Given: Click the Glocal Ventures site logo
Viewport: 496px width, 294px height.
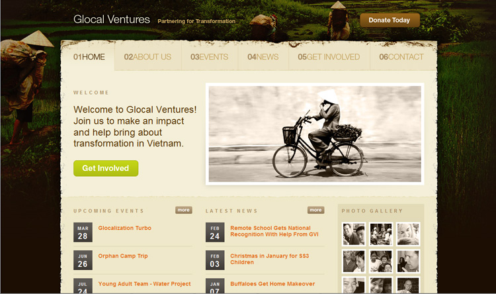Looking at the screenshot, I should point(112,19).
